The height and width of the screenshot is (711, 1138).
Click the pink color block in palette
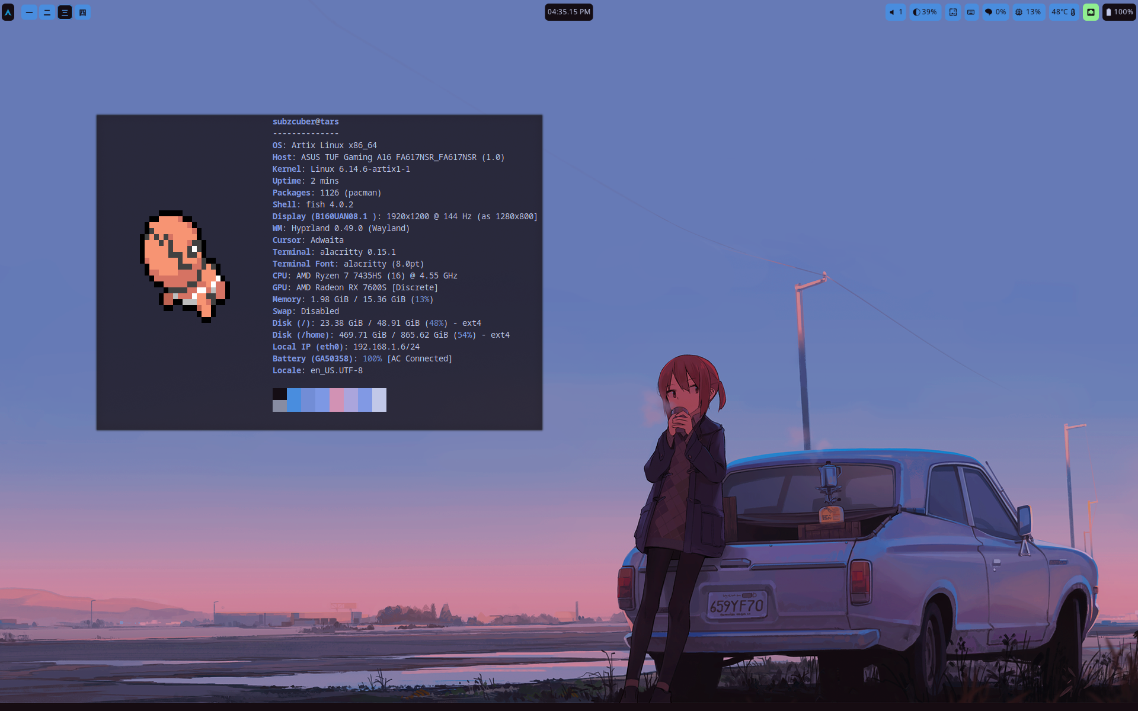click(x=336, y=399)
